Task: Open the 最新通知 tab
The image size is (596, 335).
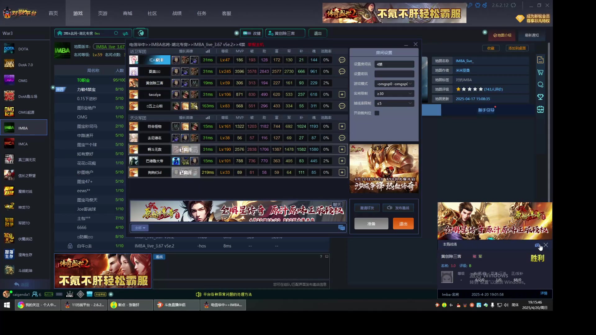Action: click(532, 35)
